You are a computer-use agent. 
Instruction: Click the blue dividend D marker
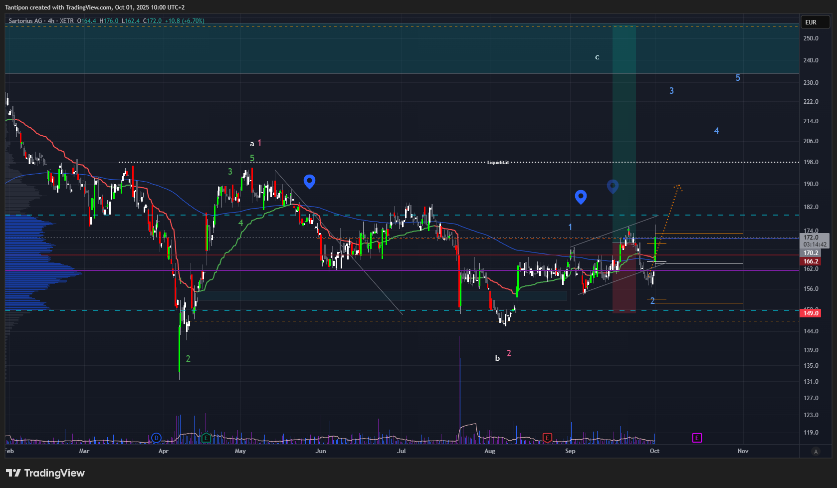point(156,438)
